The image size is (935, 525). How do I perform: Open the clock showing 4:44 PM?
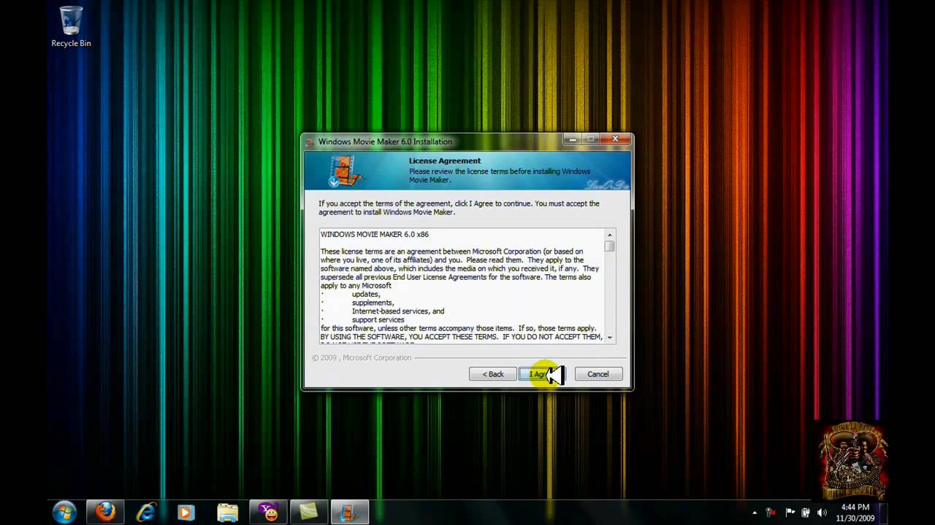(855, 513)
